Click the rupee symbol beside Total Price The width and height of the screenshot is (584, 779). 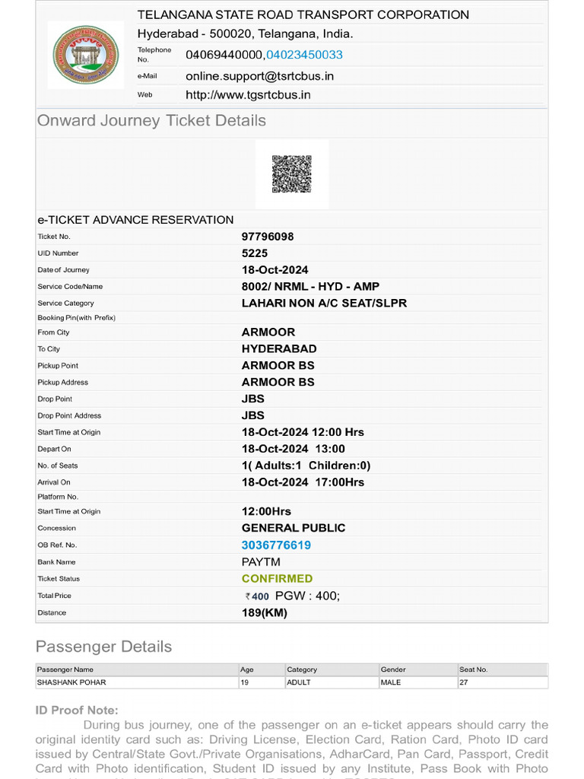246,596
